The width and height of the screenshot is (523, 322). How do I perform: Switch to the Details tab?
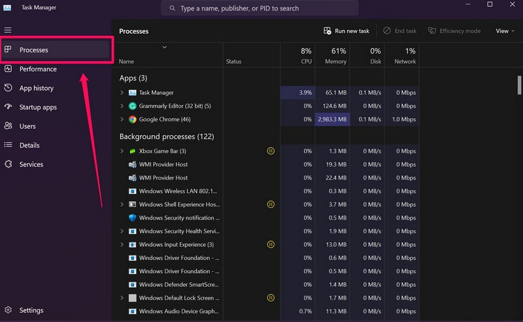click(29, 145)
